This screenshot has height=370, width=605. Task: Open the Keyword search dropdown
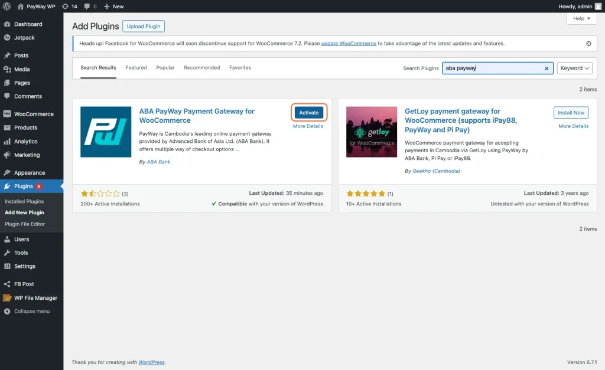coord(574,68)
